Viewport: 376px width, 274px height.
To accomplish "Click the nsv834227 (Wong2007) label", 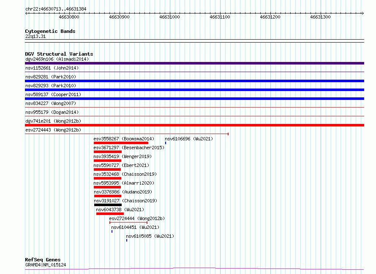I will point(51,103).
